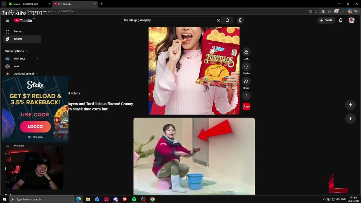This screenshot has height=203, width=361.
Task: Mute the YouTube tab audio icon
Action: point(60,4)
